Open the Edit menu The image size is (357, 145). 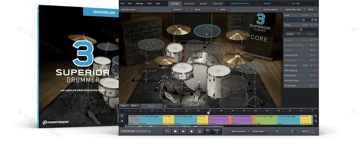pyautogui.click(x=131, y=4)
